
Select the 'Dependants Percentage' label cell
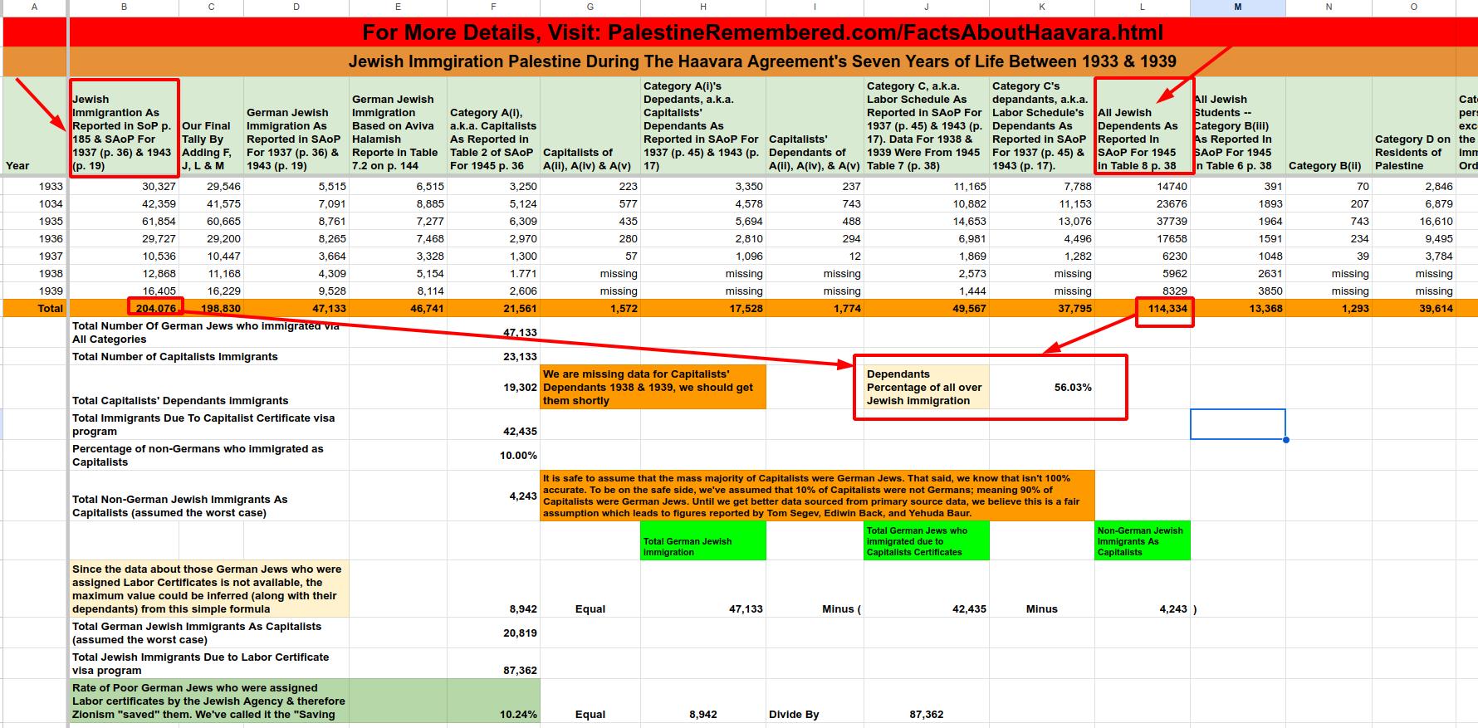coord(926,388)
